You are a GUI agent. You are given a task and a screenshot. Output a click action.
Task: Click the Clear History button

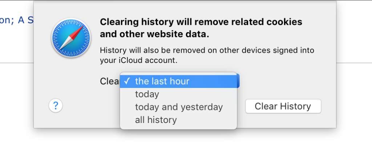(x=283, y=106)
